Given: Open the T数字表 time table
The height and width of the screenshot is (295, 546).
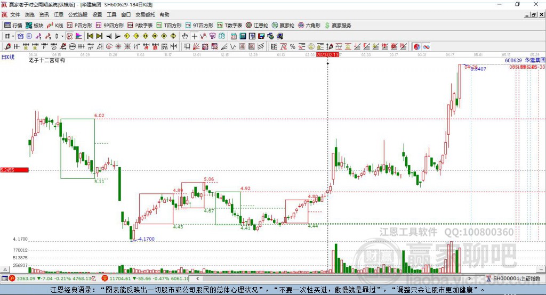Looking at the screenshot, I should click(229, 26).
